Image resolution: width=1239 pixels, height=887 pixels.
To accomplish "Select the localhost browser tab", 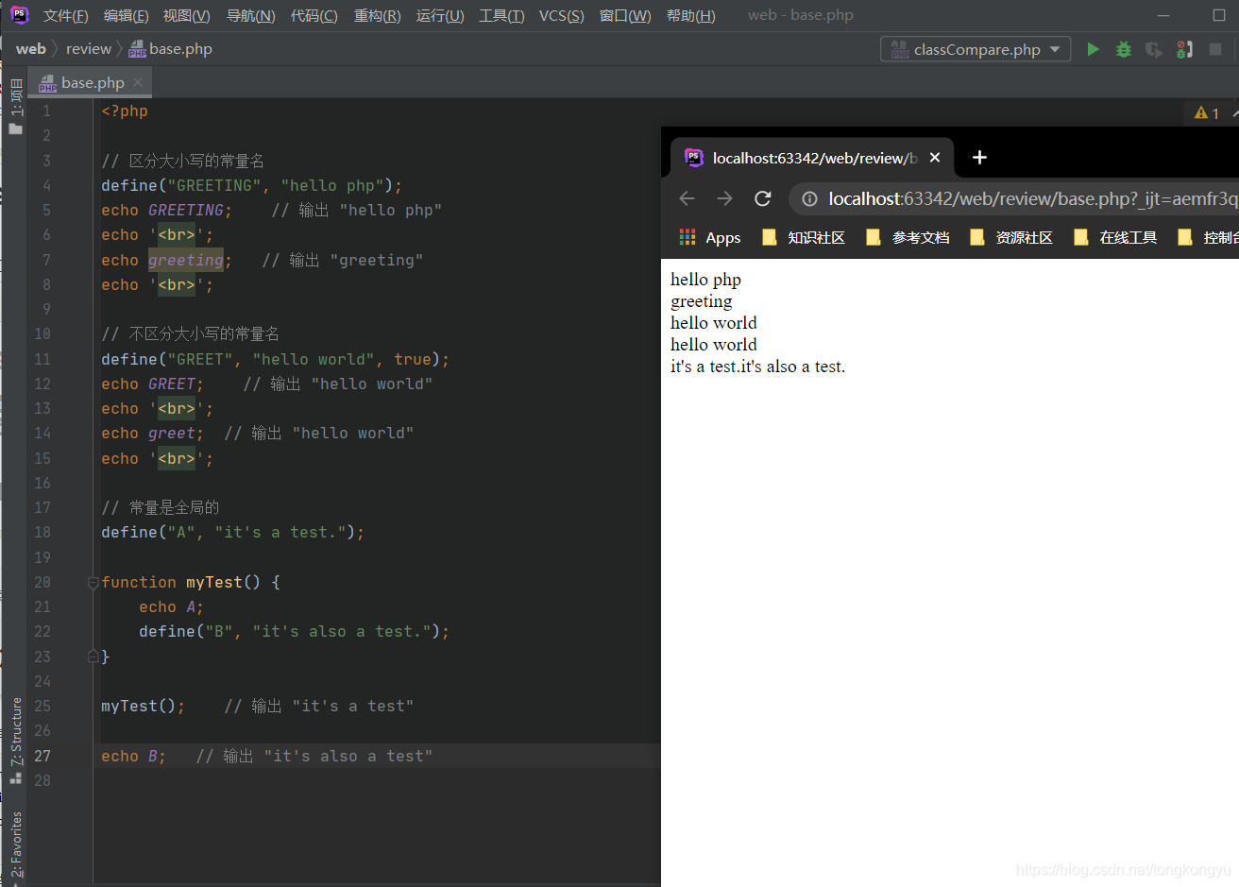I will coord(812,158).
